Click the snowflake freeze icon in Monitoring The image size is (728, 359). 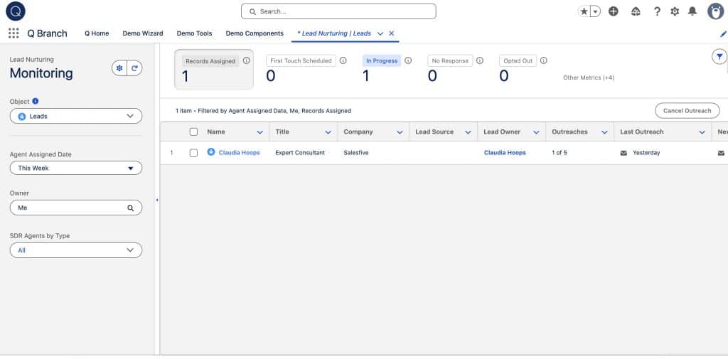[119, 68]
